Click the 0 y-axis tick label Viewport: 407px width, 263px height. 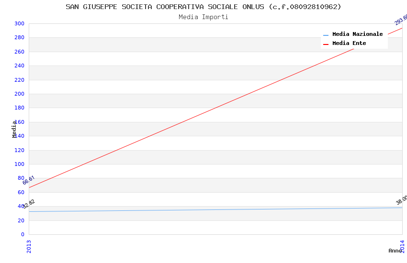tap(23, 234)
